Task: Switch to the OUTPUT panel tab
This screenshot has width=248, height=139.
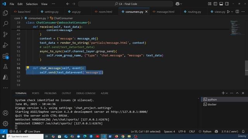Action: tap(66, 93)
